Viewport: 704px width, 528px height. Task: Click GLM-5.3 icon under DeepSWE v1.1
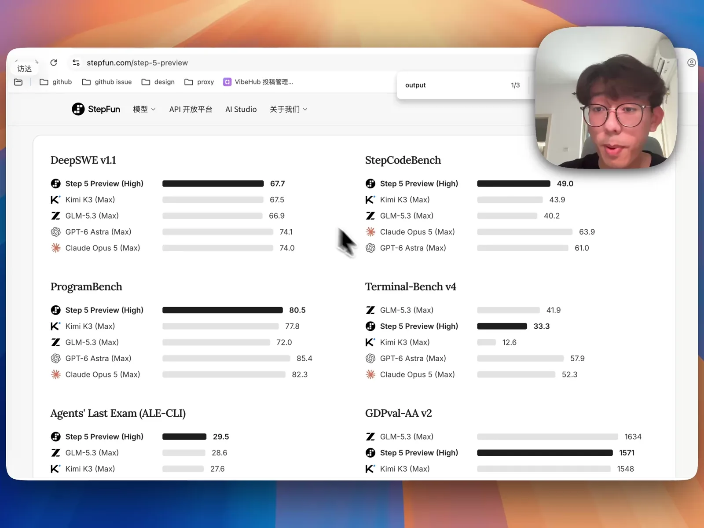(55, 216)
